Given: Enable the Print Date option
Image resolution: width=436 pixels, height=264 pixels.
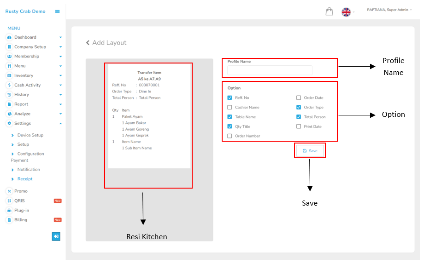Looking at the screenshot, I should [299, 126].
